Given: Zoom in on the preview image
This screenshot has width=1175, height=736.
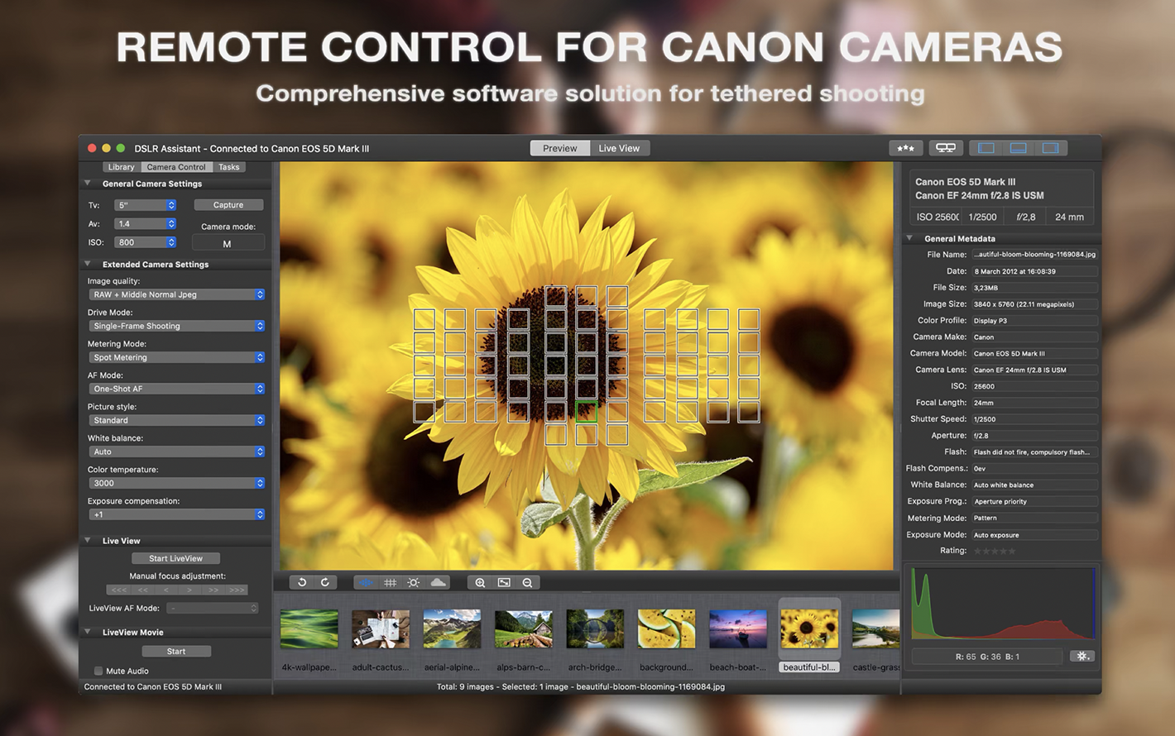Looking at the screenshot, I should coord(480,583).
